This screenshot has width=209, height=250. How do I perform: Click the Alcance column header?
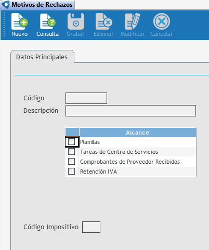click(138, 133)
